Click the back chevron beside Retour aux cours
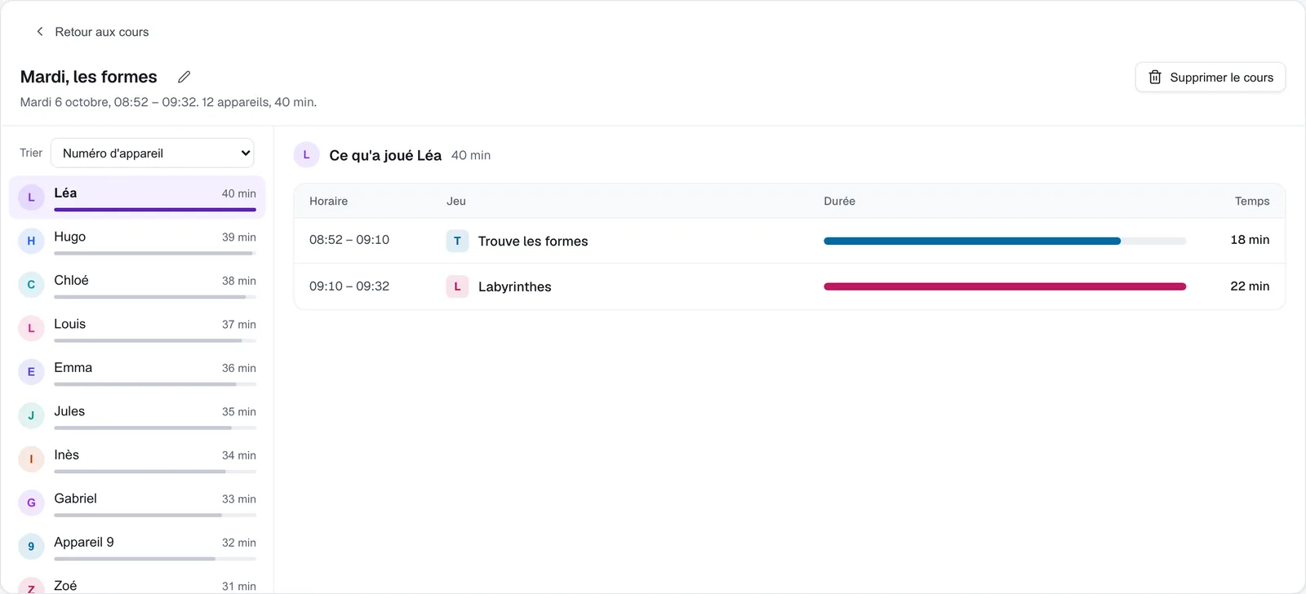Image resolution: width=1306 pixels, height=594 pixels. (40, 32)
